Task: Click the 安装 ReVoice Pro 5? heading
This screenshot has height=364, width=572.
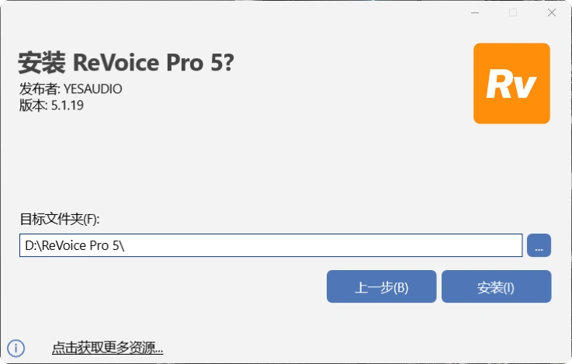Action: (x=126, y=63)
